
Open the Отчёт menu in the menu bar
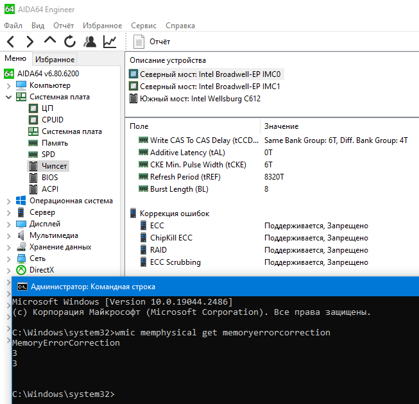point(64,26)
